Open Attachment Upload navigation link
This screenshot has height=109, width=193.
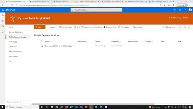16,52
